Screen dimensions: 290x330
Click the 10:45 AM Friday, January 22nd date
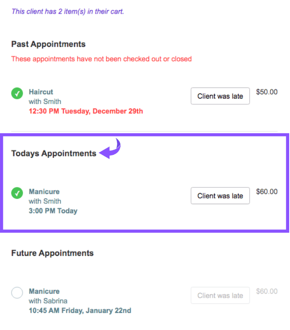pyautogui.click(x=80, y=311)
